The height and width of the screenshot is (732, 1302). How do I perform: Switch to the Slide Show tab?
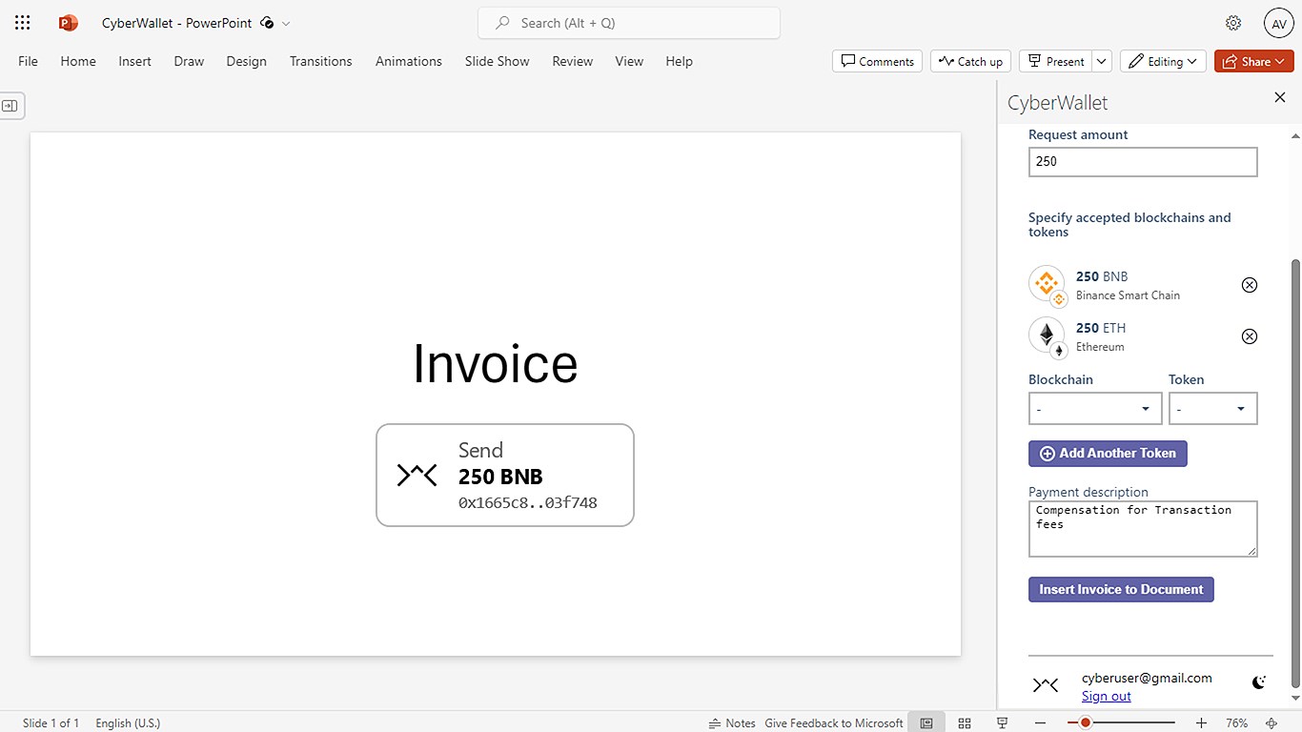coord(498,61)
